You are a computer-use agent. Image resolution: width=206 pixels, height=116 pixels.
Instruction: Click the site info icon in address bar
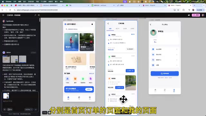coord(15,10)
